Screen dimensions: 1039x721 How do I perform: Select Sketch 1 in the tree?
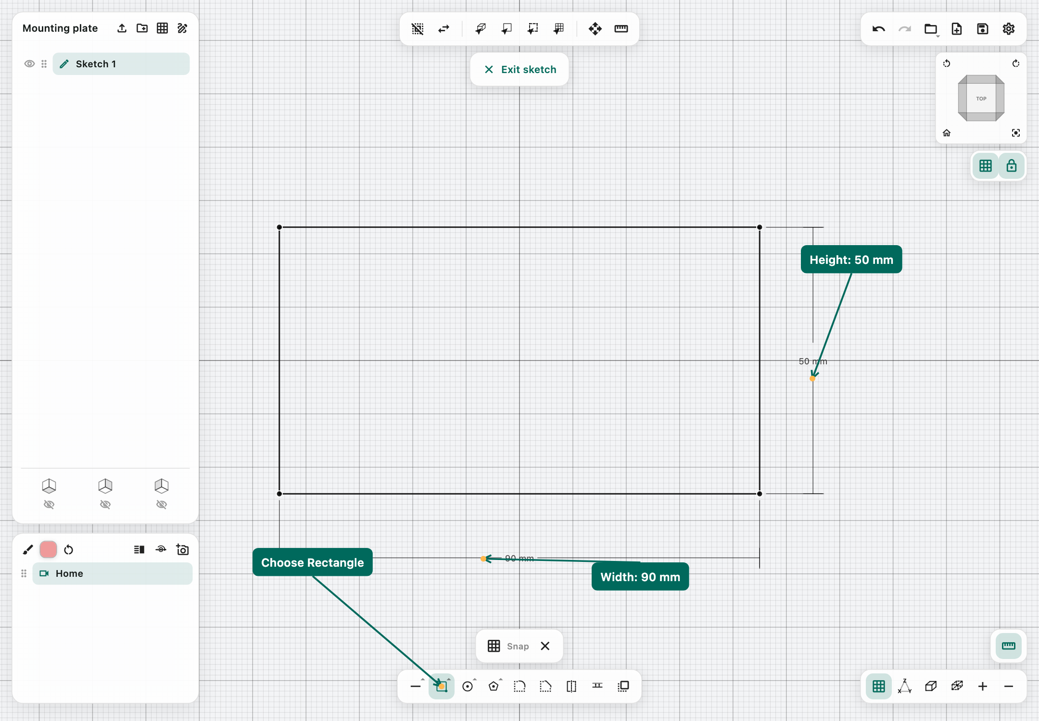tap(121, 64)
